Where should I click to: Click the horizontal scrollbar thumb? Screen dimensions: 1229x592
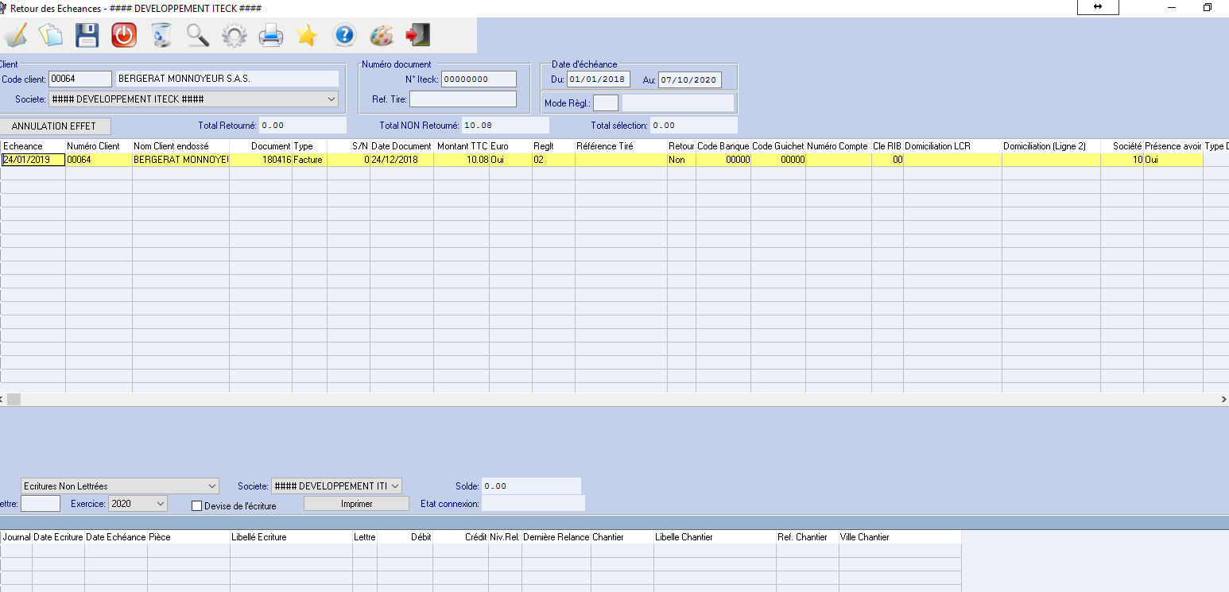14,400
